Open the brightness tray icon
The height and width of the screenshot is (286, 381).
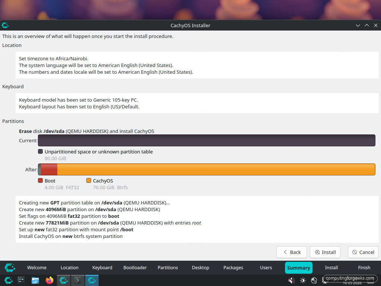tap(303, 280)
